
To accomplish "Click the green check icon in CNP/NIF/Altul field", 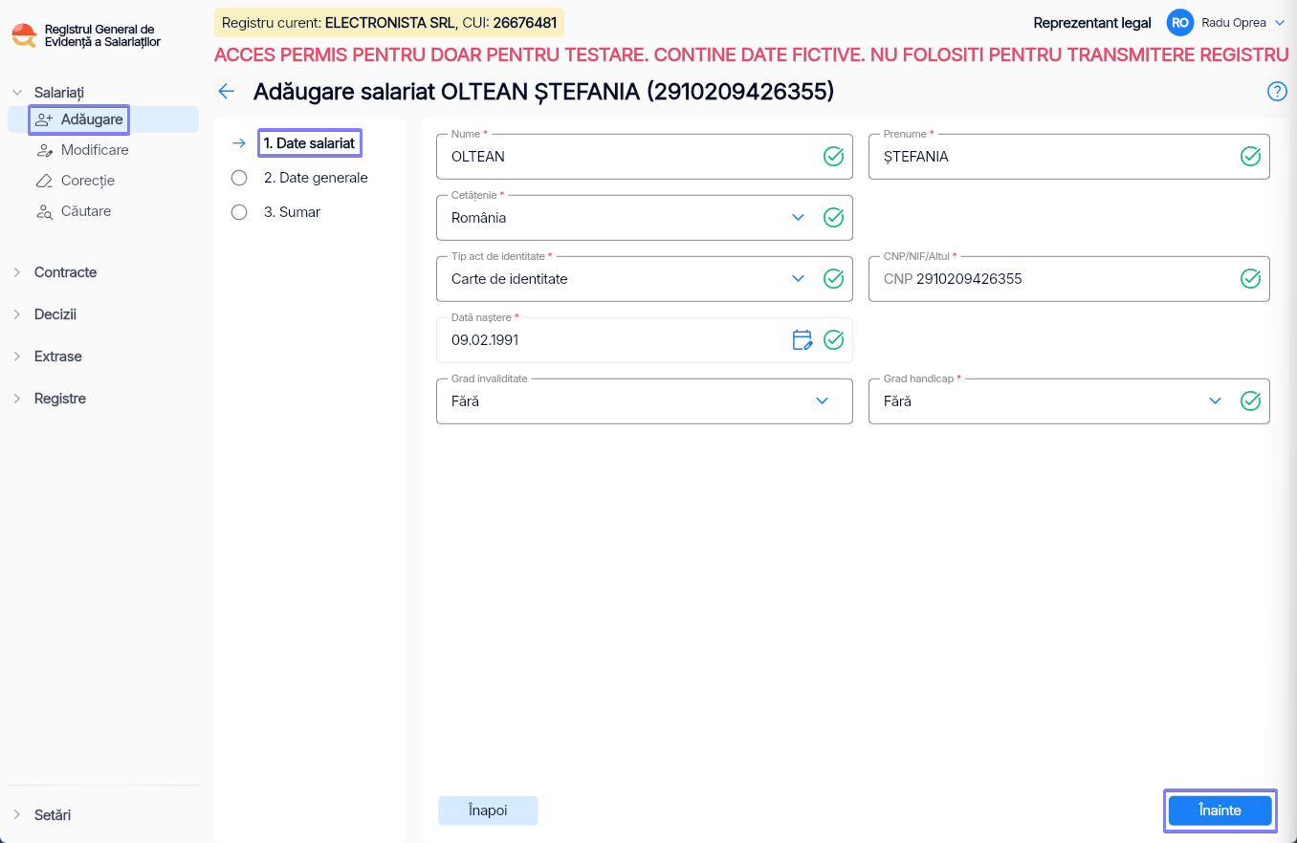I will 1250,278.
